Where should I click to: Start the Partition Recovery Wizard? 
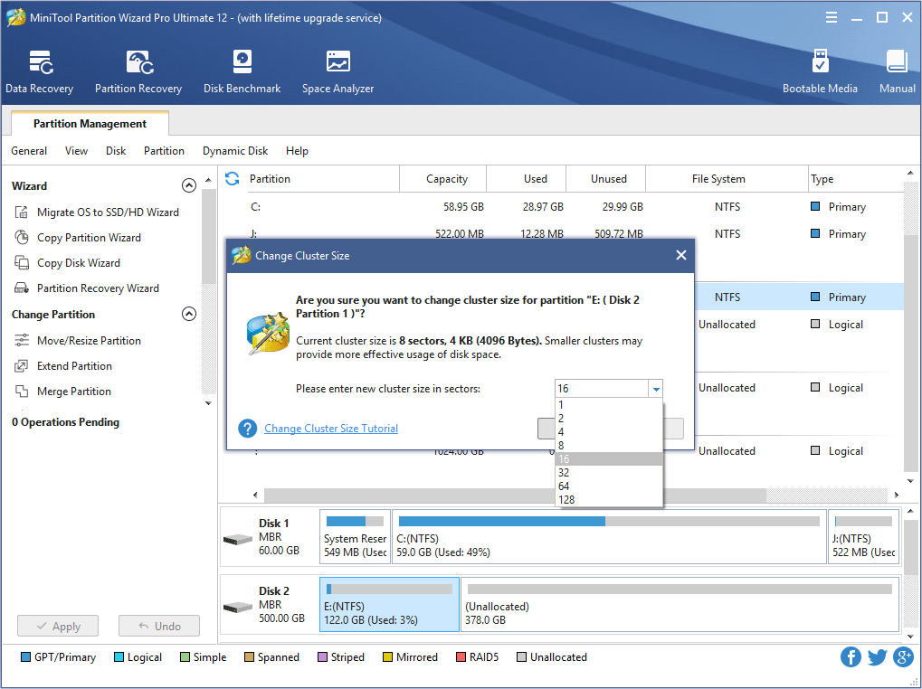pyautogui.click(x=87, y=288)
